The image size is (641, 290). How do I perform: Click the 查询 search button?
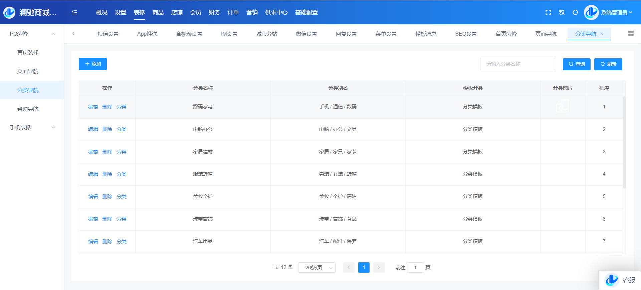pyautogui.click(x=577, y=64)
